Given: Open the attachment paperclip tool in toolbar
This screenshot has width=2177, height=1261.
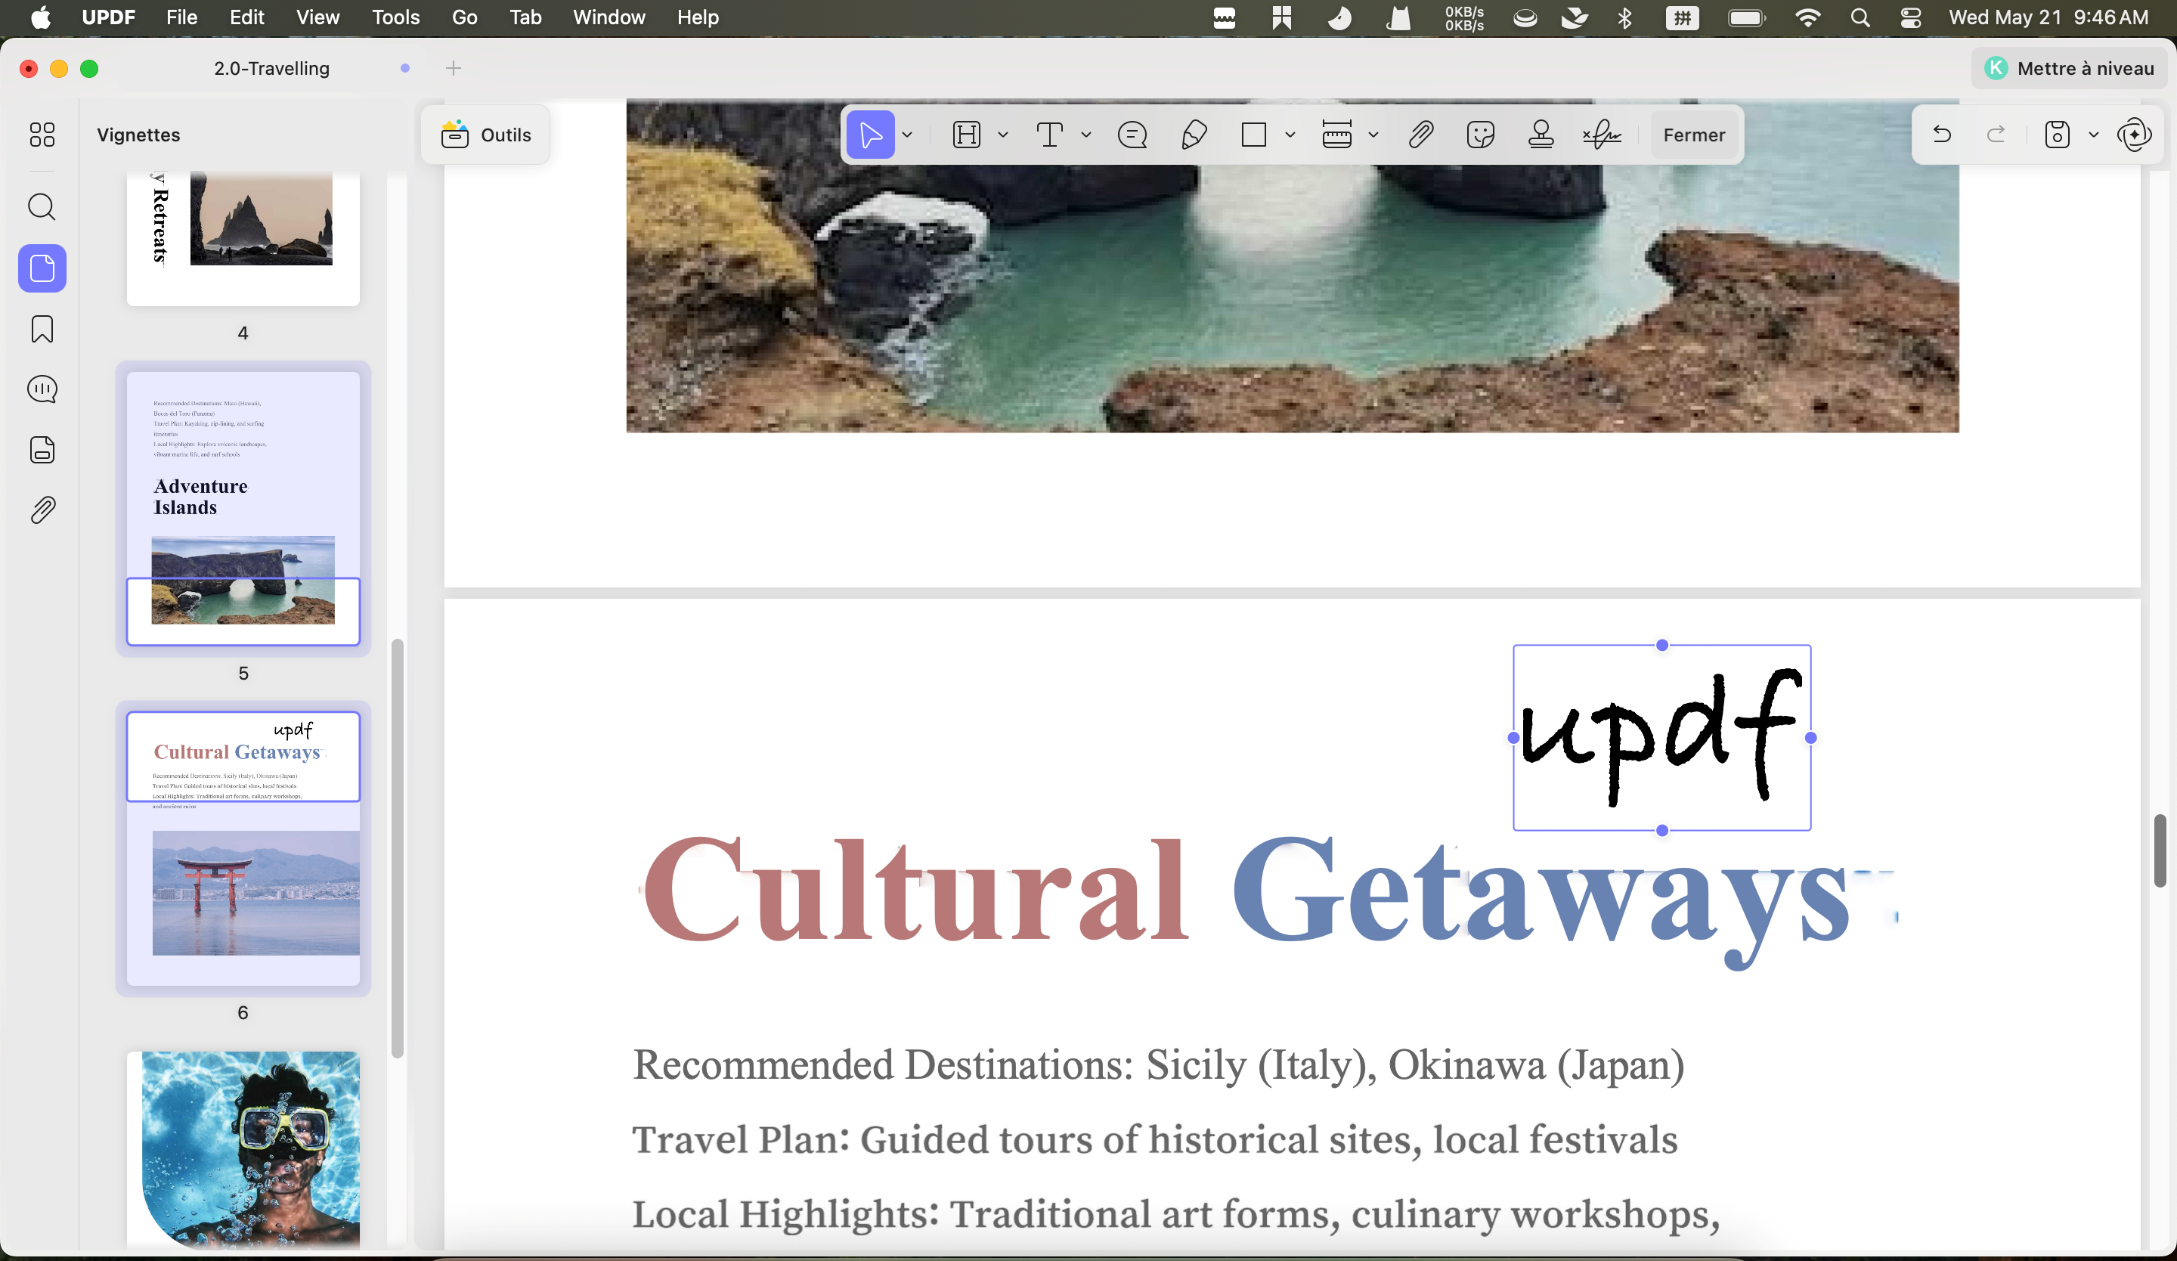Looking at the screenshot, I should point(1421,135).
